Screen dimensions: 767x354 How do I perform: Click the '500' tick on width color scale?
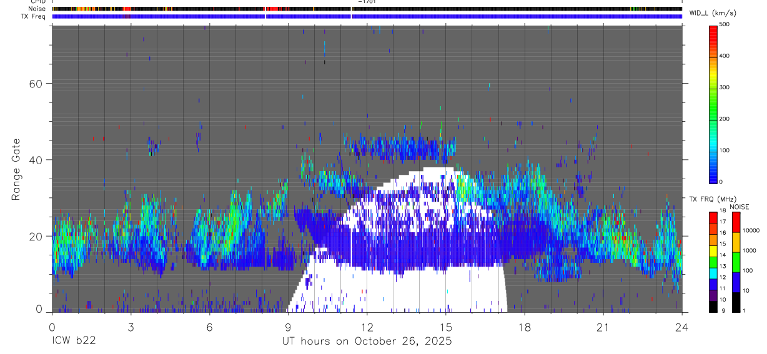pyautogui.click(x=725, y=24)
